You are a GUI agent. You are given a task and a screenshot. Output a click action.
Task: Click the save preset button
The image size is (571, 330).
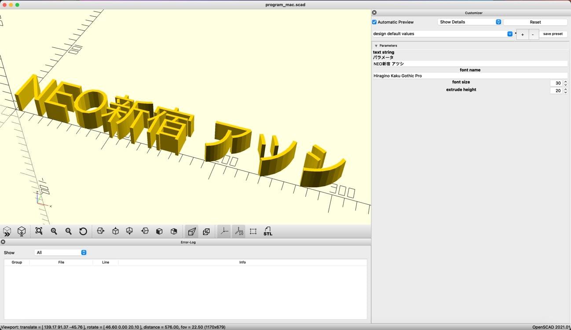[x=553, y=34]
